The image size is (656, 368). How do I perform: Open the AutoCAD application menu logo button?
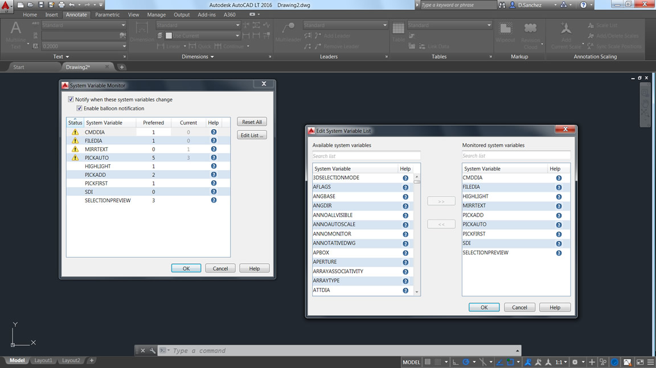coord(6,6)
